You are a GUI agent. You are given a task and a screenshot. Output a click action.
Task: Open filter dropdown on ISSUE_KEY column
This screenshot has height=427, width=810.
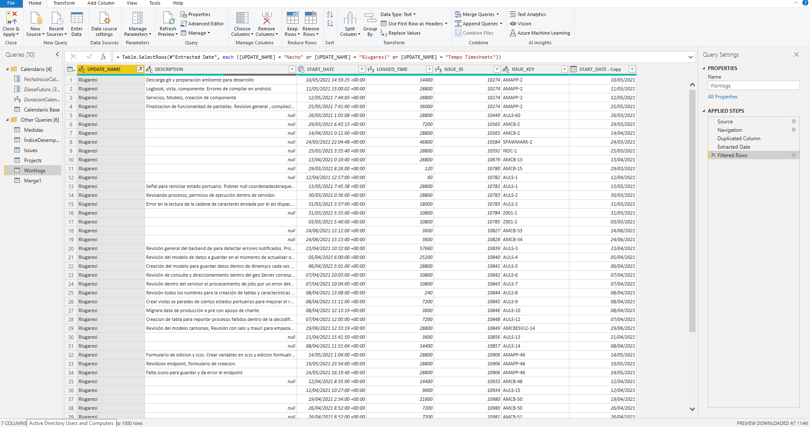click(x=564, y=69)
